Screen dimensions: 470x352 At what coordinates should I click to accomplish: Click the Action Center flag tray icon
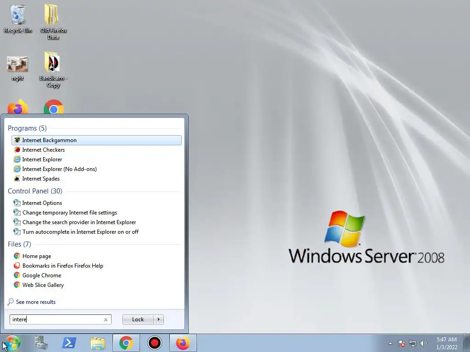click(402, 343)
